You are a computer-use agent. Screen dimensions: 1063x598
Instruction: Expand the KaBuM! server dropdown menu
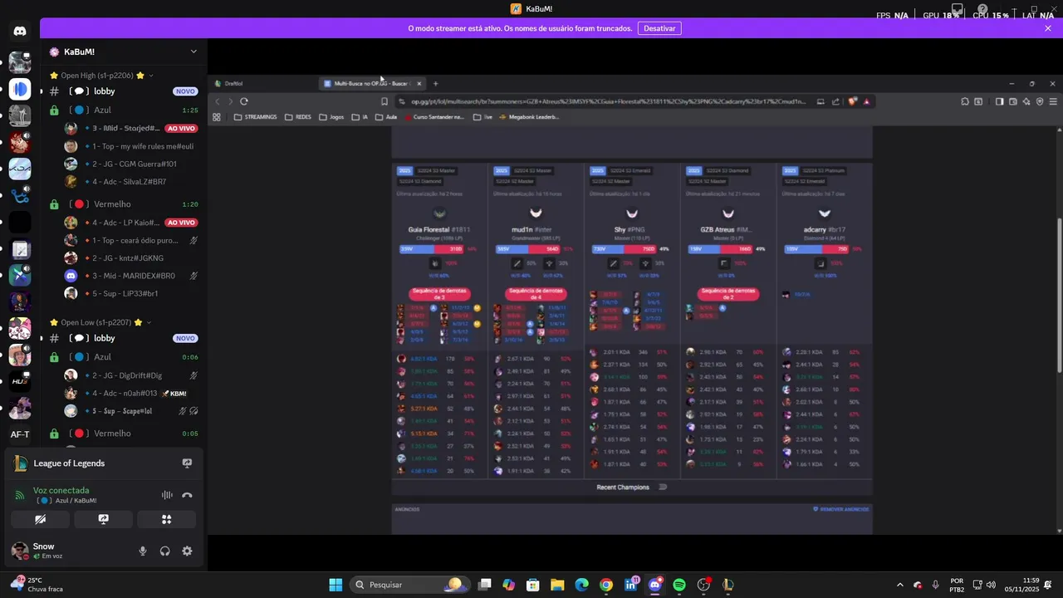[193, 51]
